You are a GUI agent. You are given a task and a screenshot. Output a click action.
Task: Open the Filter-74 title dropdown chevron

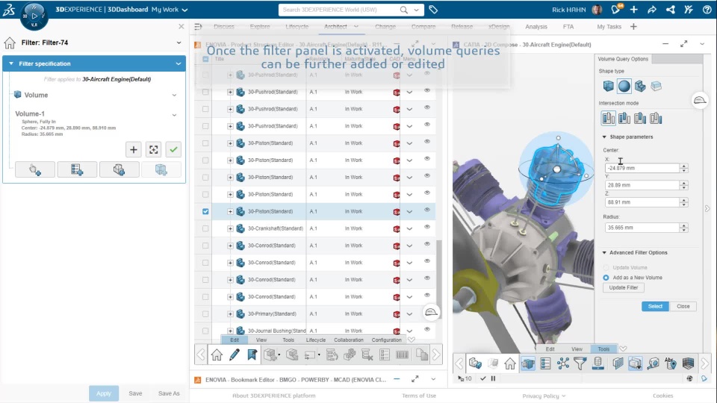pos(179,43)
